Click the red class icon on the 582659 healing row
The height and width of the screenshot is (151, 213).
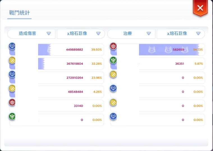coord(113,46)
